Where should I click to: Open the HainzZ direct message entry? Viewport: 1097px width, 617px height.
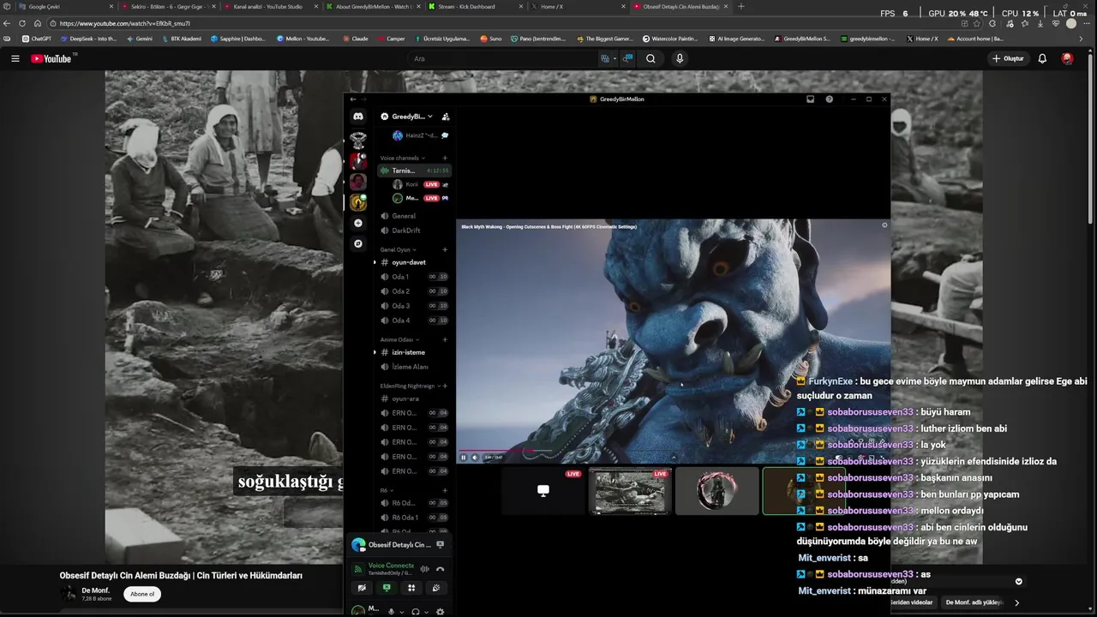tap(420, 135)
